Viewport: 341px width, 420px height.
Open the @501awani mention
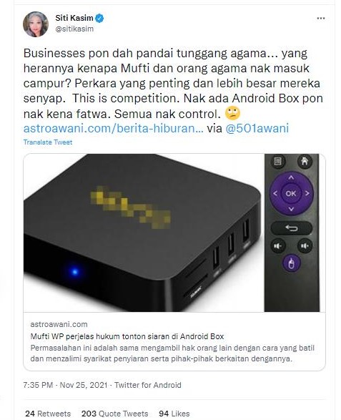click(x=257, y=128)
